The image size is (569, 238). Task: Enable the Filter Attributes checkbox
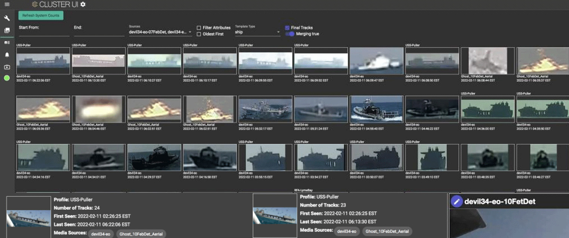point(199,28)
